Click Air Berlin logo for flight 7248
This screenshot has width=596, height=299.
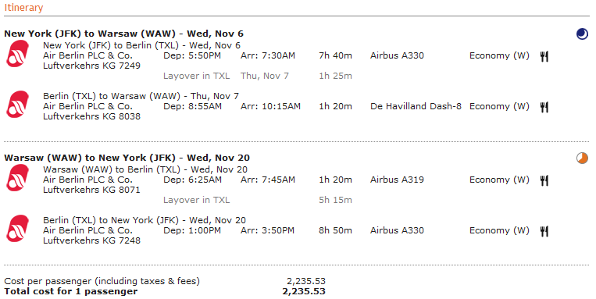pos(17,229)
